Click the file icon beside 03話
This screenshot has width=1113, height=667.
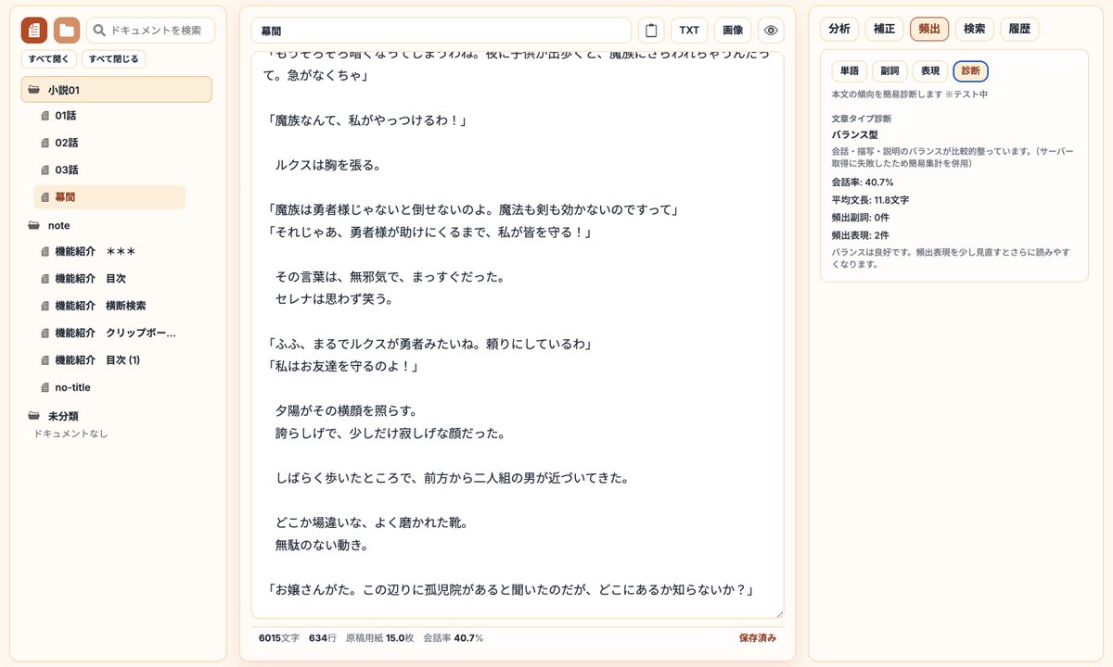(x=45, y=170)
